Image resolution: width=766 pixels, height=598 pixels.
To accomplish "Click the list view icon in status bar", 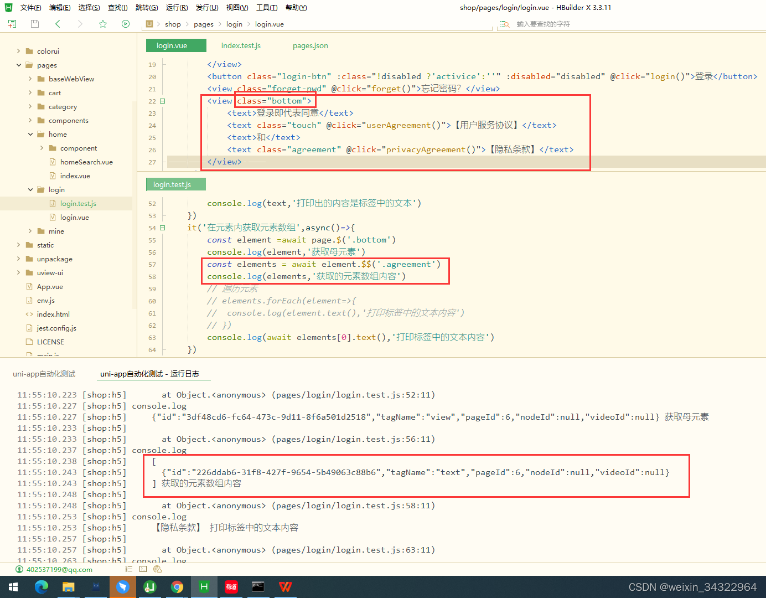I will point(129,569).
